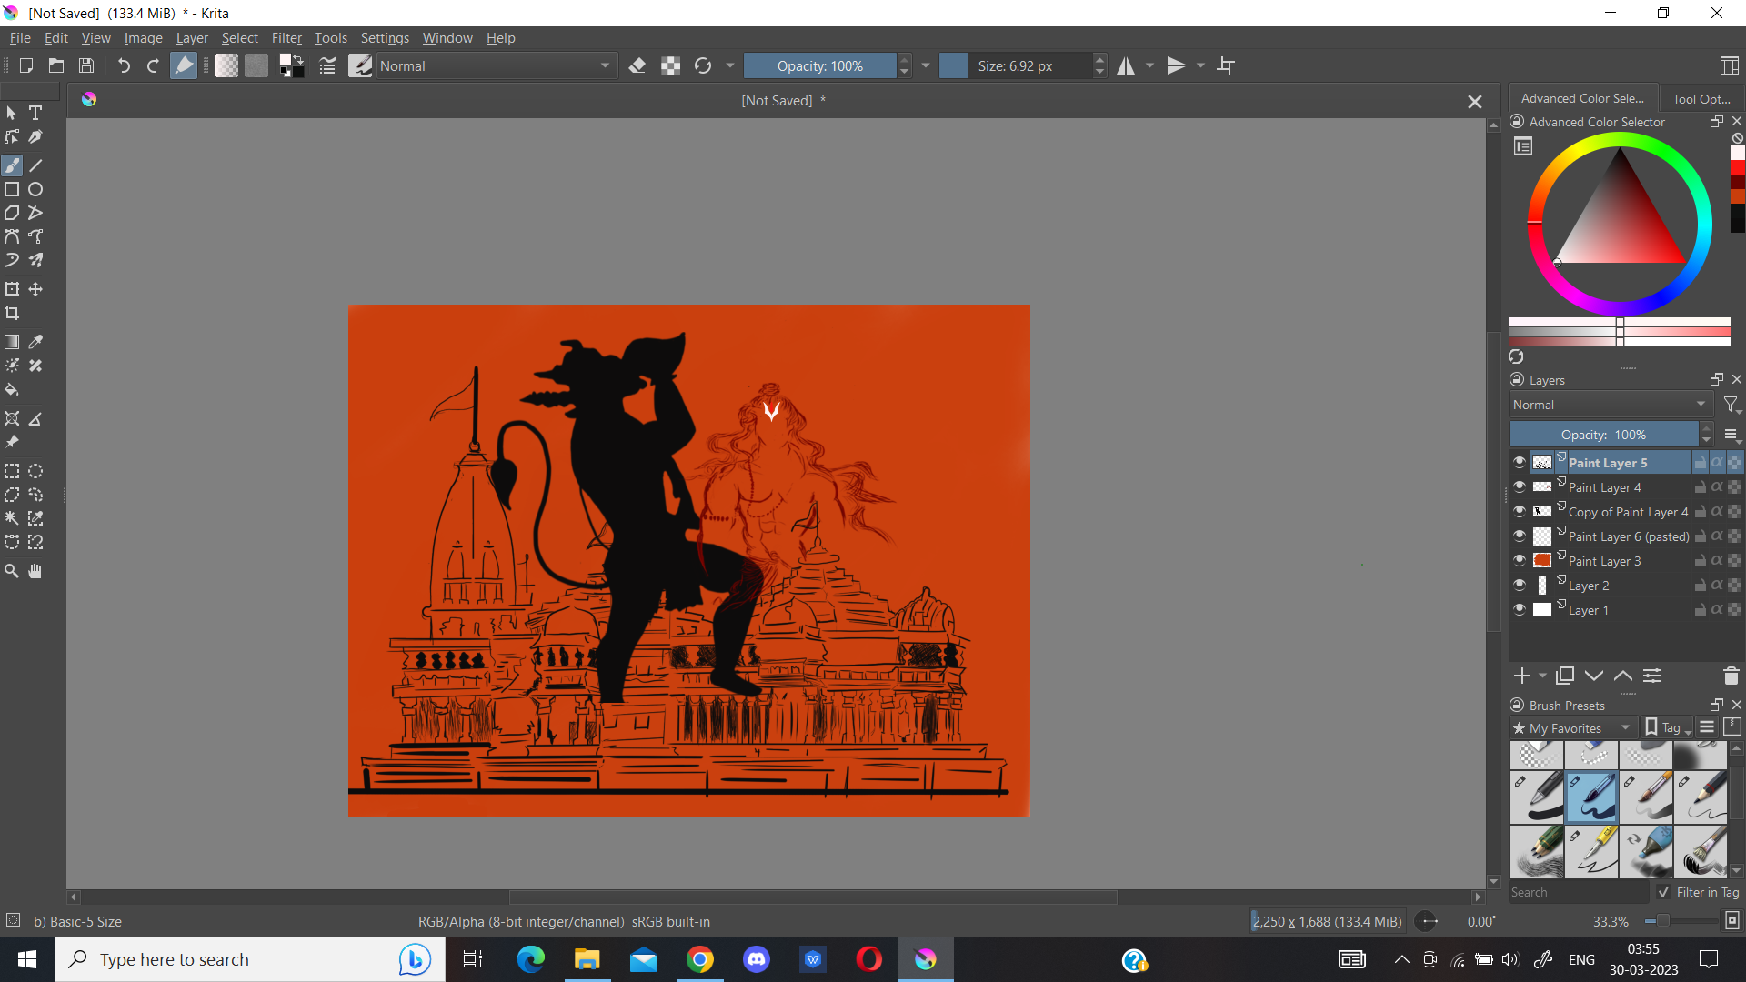
Task: Uncheck the Filter in Tag checkbox
Action: click(x=1664, y=892)
